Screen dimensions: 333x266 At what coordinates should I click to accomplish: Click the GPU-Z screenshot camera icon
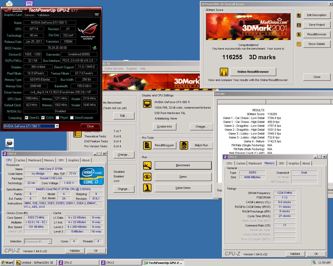[97, 15]
